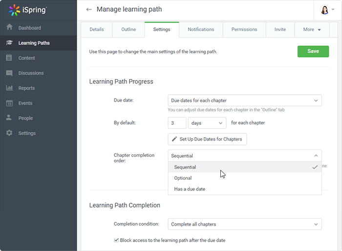342x251 pixels.
Task: Click the People person icon
Action: pyautogui.click(x=9, y=118)
